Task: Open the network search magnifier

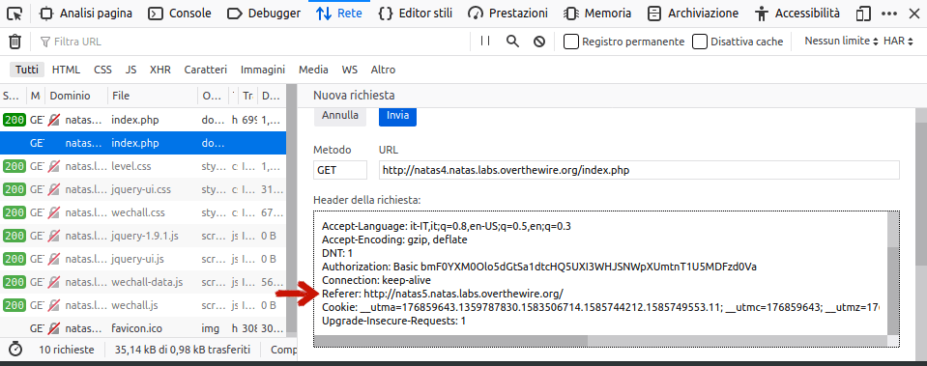Action: pyautogui.click(x=512, y=42)
